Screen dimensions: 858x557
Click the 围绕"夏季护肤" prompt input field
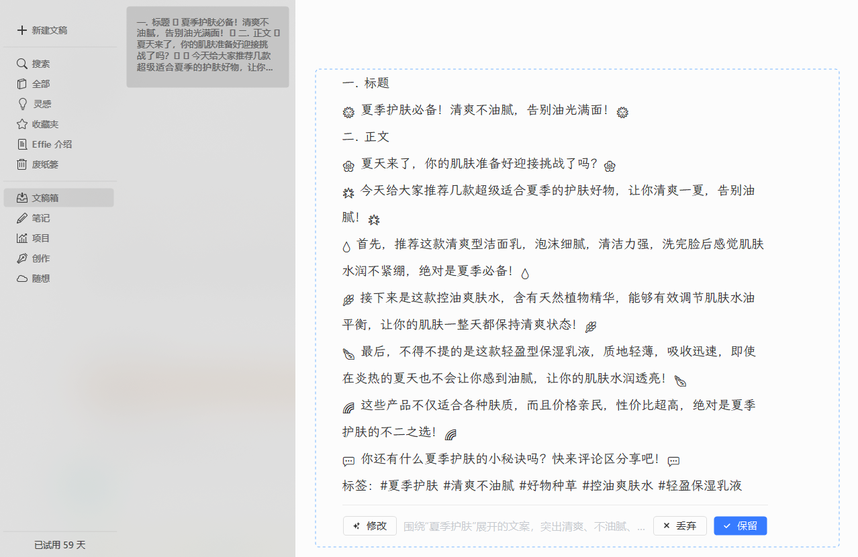[524, 526]
